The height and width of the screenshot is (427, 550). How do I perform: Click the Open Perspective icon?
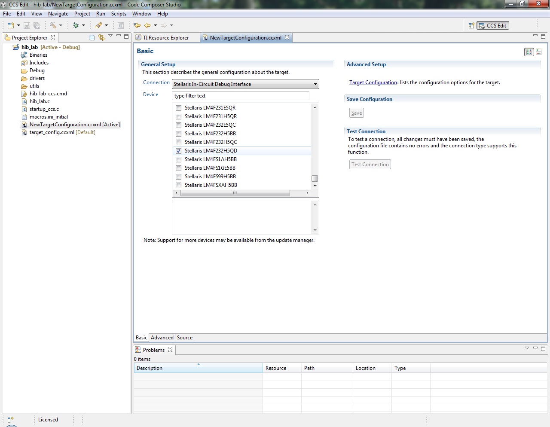(471, 26)
